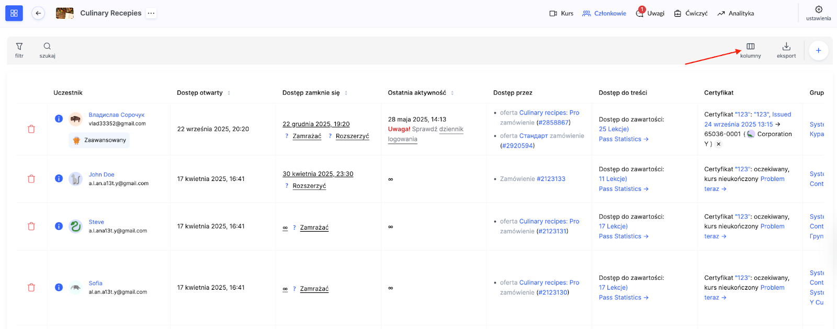Sort by Dostęp zamknie się column

pyautogui.click(x=346, y=93)
